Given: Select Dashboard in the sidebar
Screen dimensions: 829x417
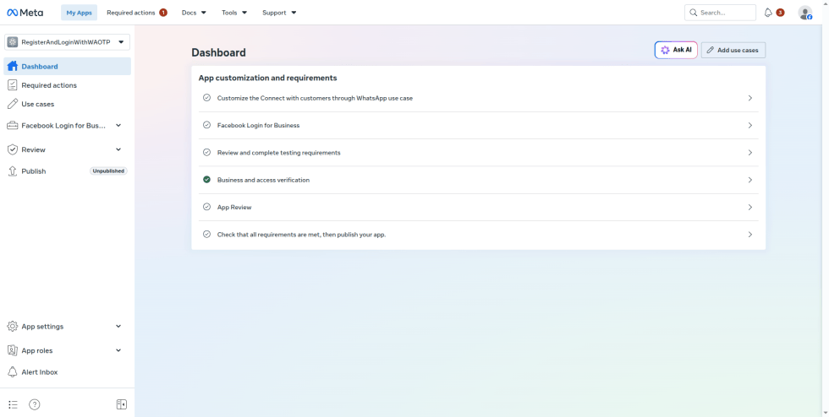Looking at the screenshot, I should tap(67, 67).
